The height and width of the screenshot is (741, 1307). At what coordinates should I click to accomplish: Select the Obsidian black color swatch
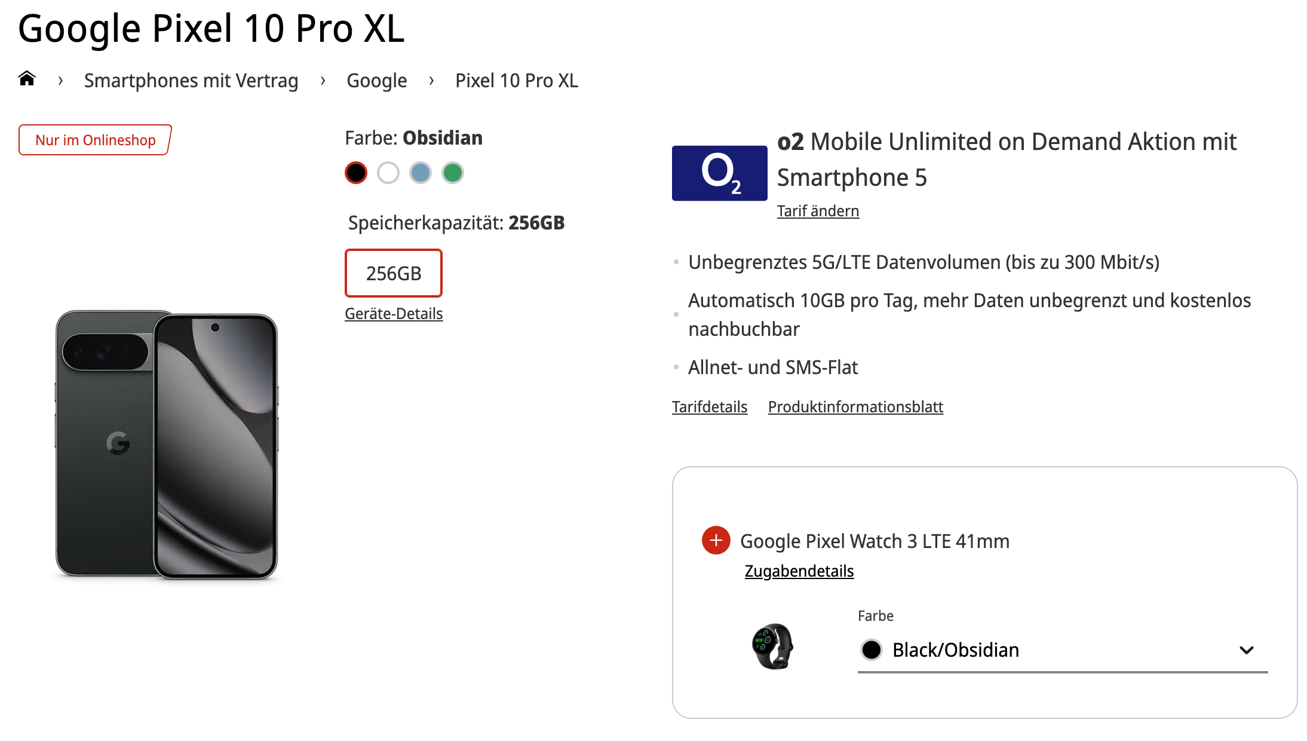(x=356, y=173)
